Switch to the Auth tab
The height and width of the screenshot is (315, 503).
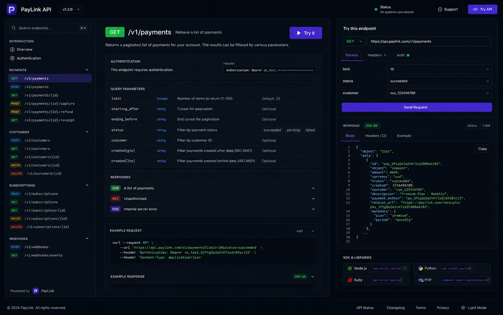point(403,55)
